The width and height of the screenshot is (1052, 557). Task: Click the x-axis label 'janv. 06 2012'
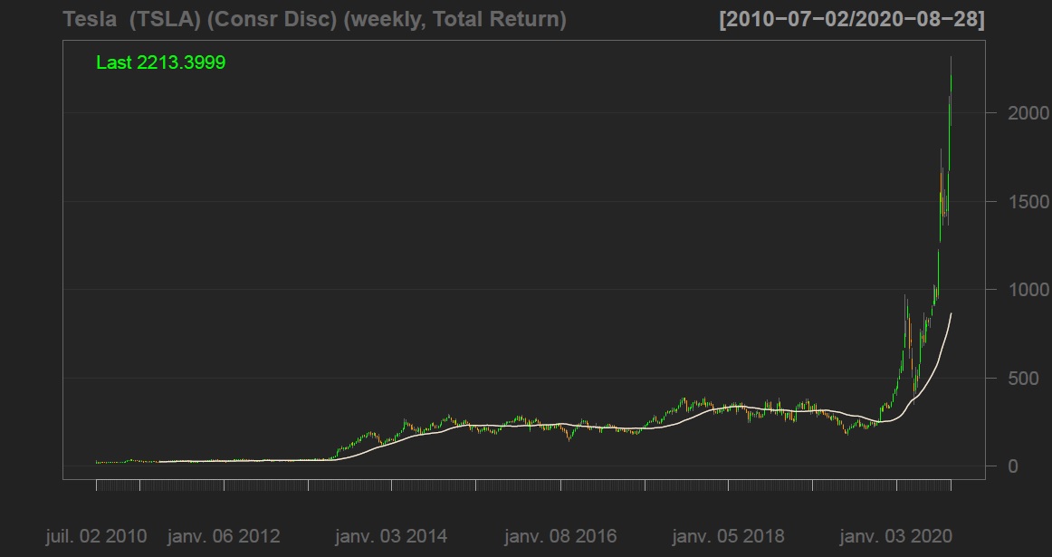(224, 536)
